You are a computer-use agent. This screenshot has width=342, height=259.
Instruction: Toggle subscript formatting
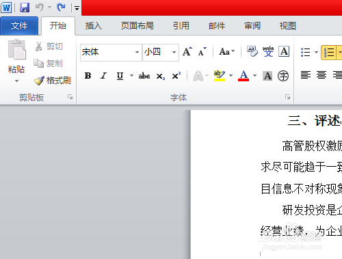click(161, 76)
